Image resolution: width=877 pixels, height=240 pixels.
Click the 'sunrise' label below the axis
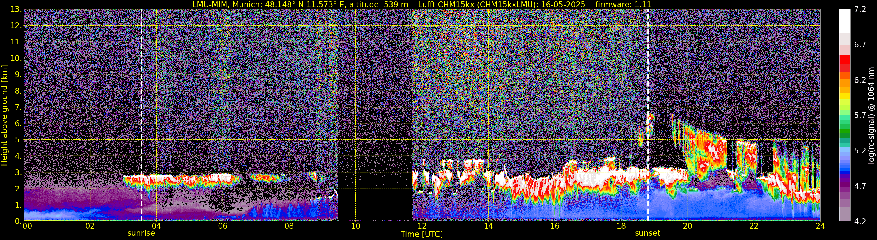141,233
